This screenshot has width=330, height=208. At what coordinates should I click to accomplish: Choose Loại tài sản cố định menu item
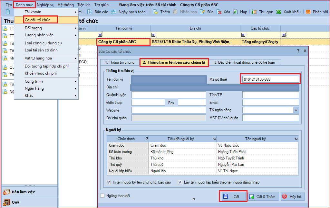point(41,50)
